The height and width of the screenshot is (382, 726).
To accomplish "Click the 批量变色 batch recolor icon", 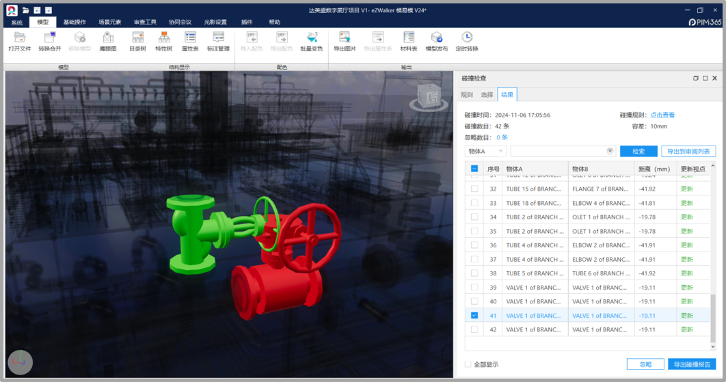I will [312, 38].
